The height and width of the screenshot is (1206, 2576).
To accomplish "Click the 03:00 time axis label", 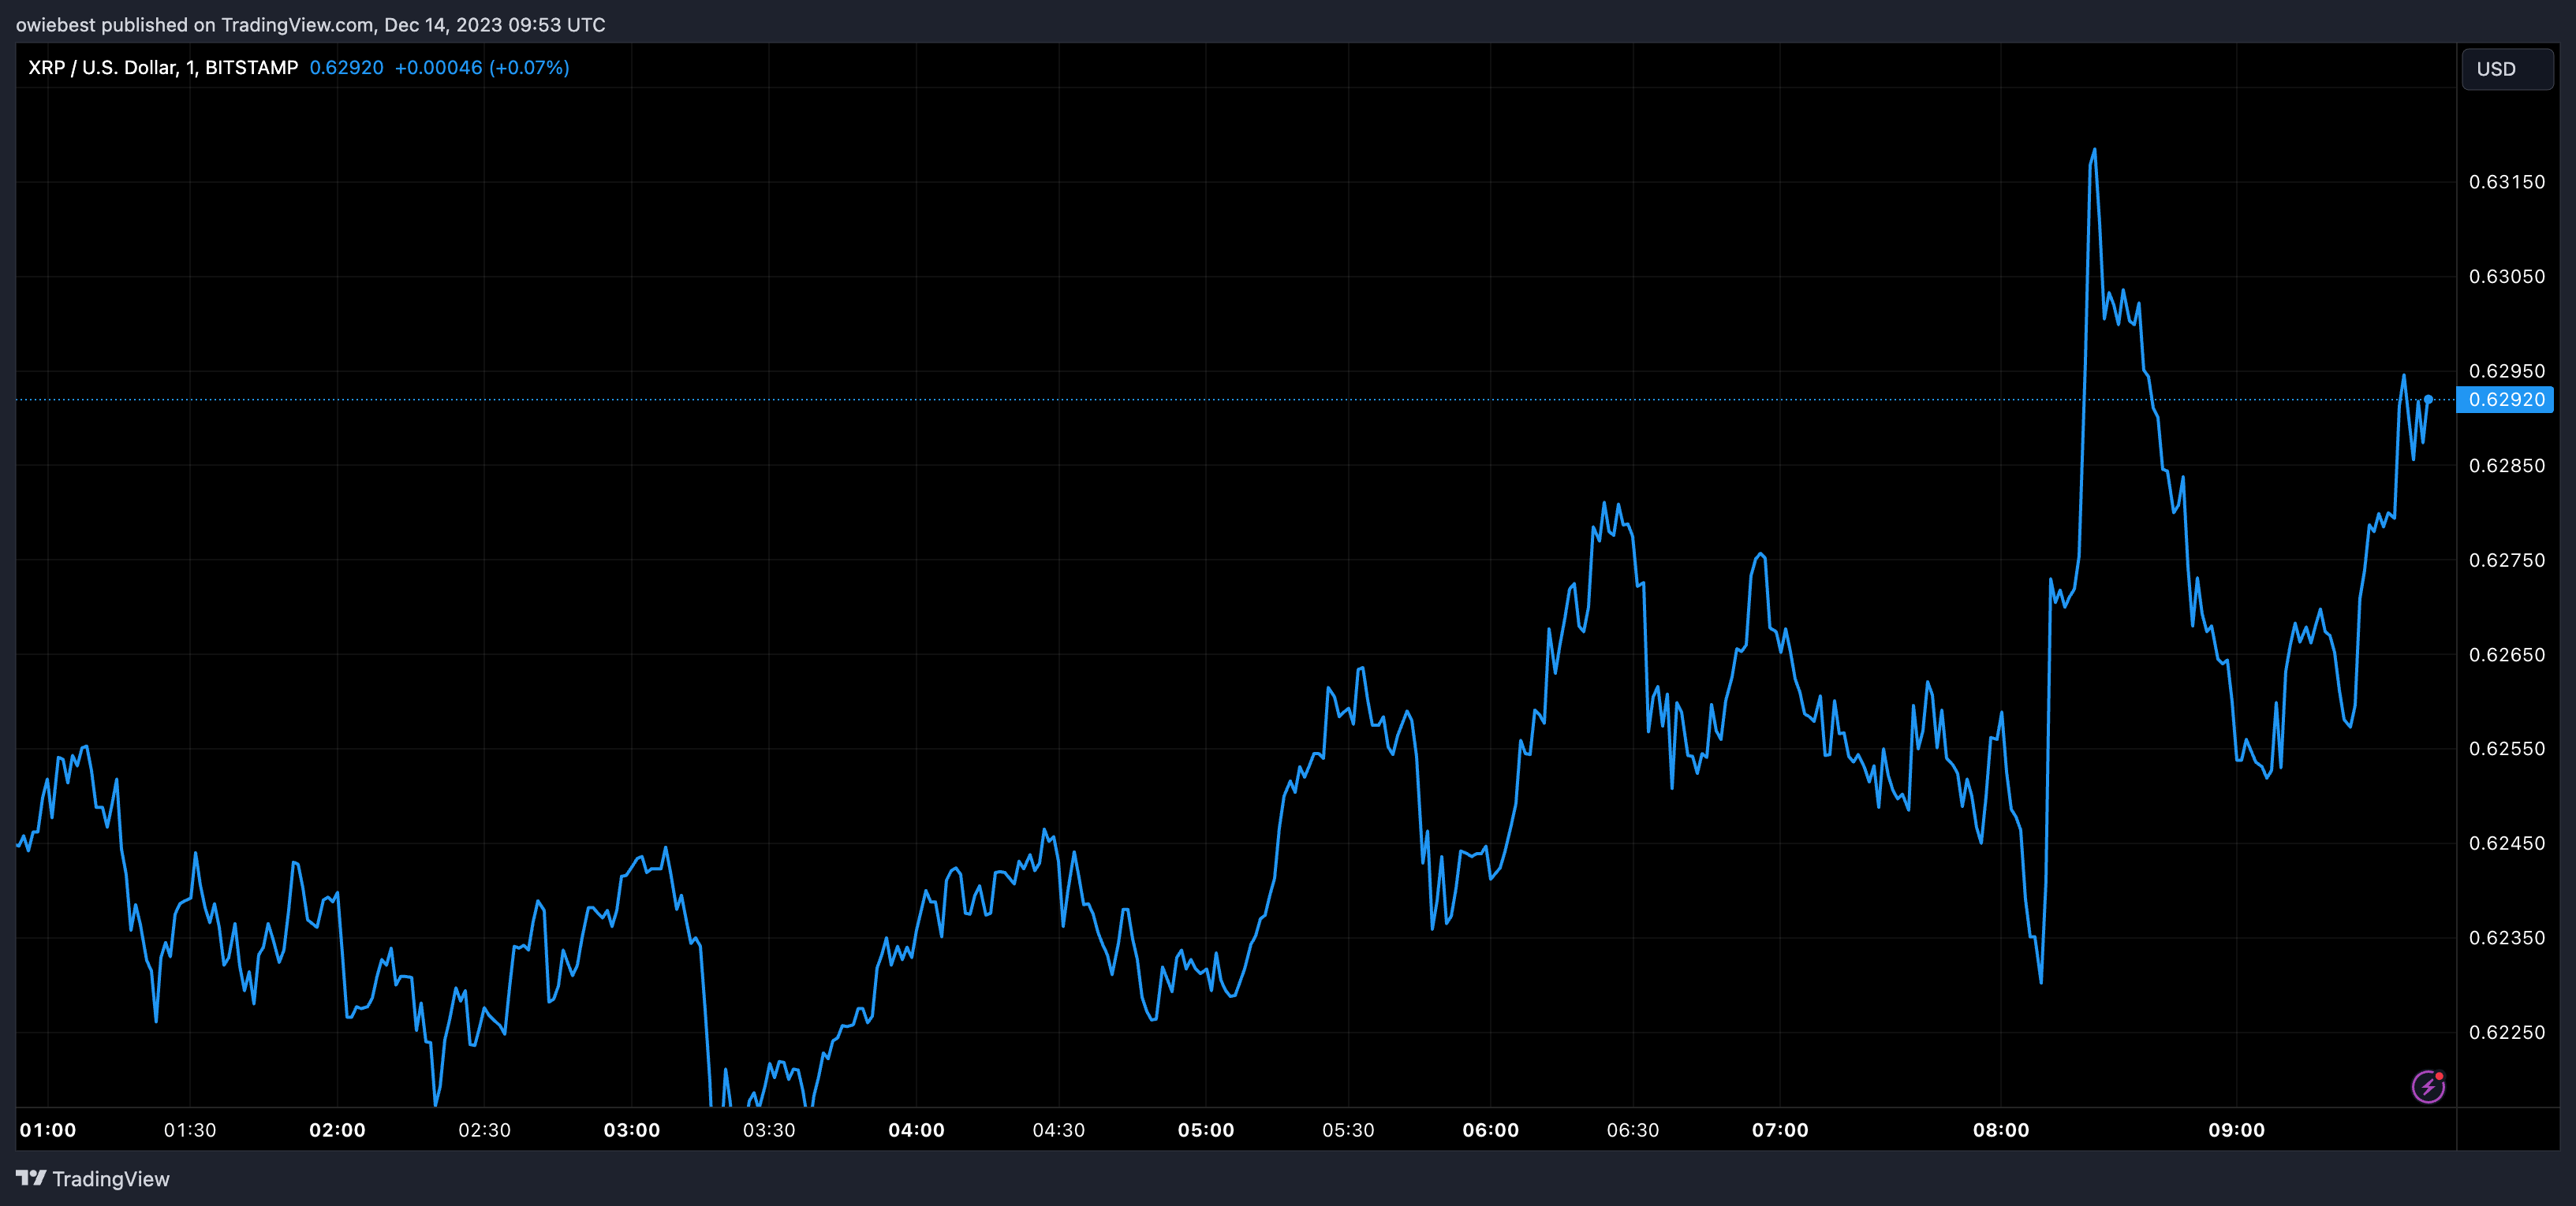I will (632, 1130).
